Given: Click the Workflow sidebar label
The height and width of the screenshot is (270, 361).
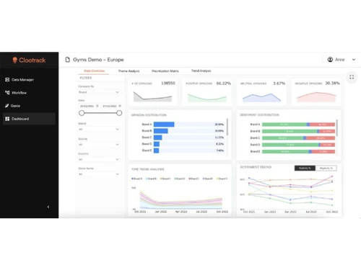Looking at the screenshot, I should [x=19, y=93].
